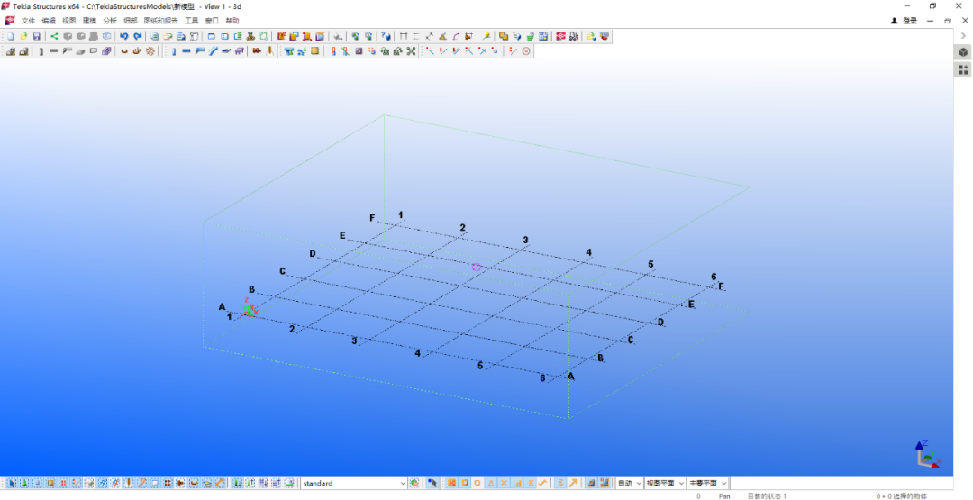Toggle snap to midpoints triangle switch
The image size is (973, 500).
(491, 483)
